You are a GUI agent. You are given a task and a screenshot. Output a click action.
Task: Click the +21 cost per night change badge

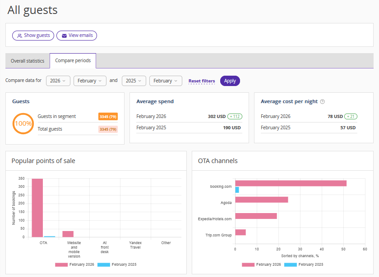(x=350, y=116)
